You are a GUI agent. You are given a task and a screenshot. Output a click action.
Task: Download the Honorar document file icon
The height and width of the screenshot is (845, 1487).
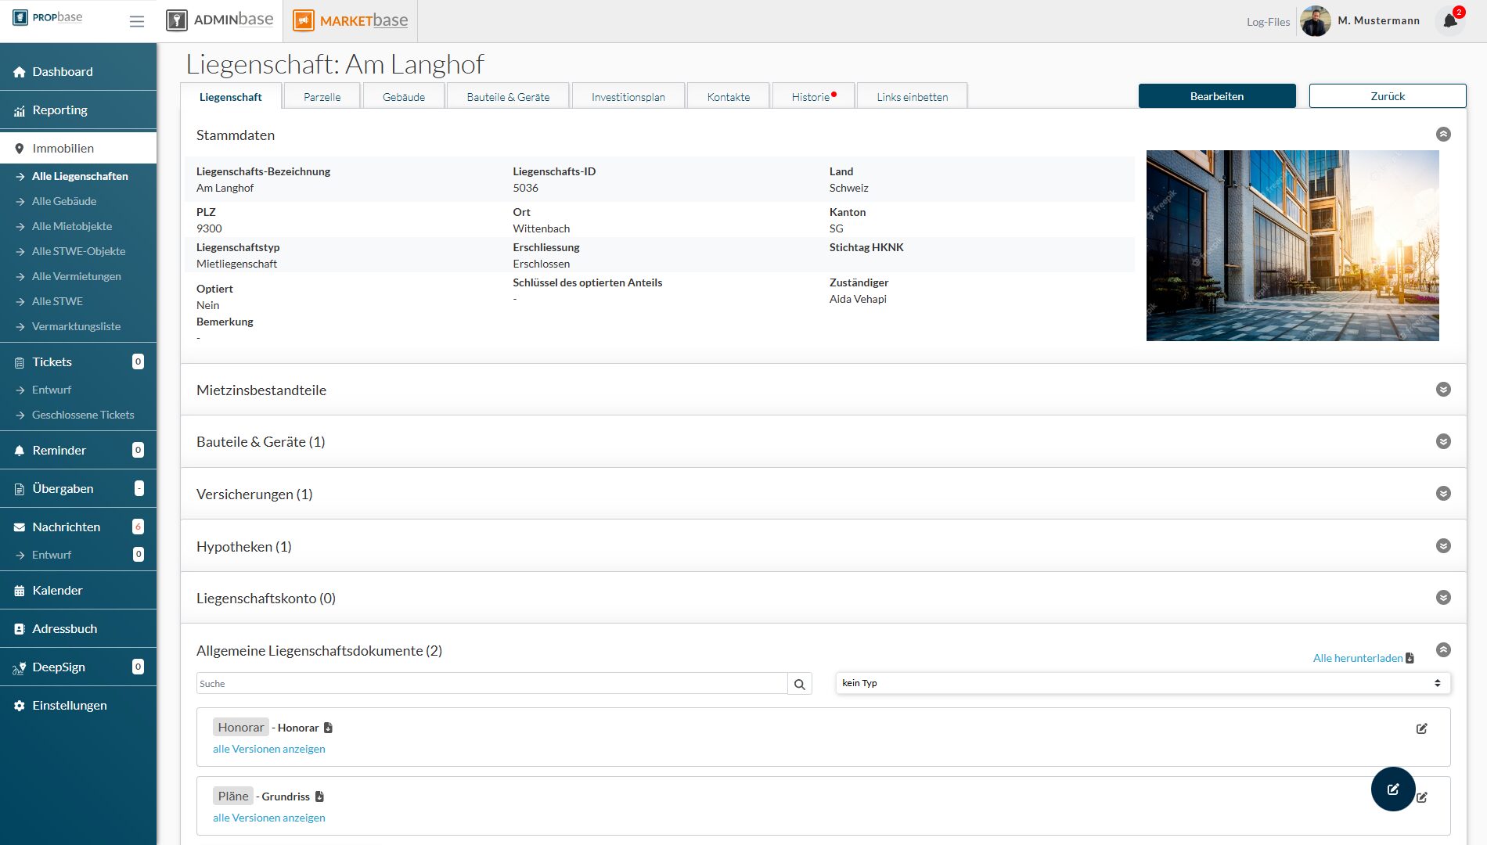(328, 728)
